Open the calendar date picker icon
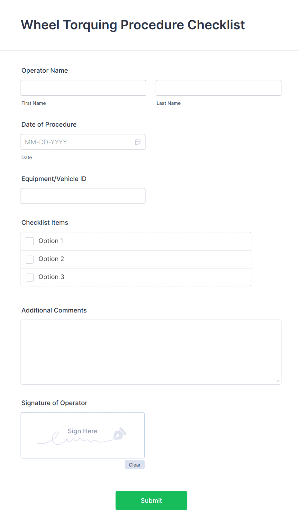 (138, 142)
